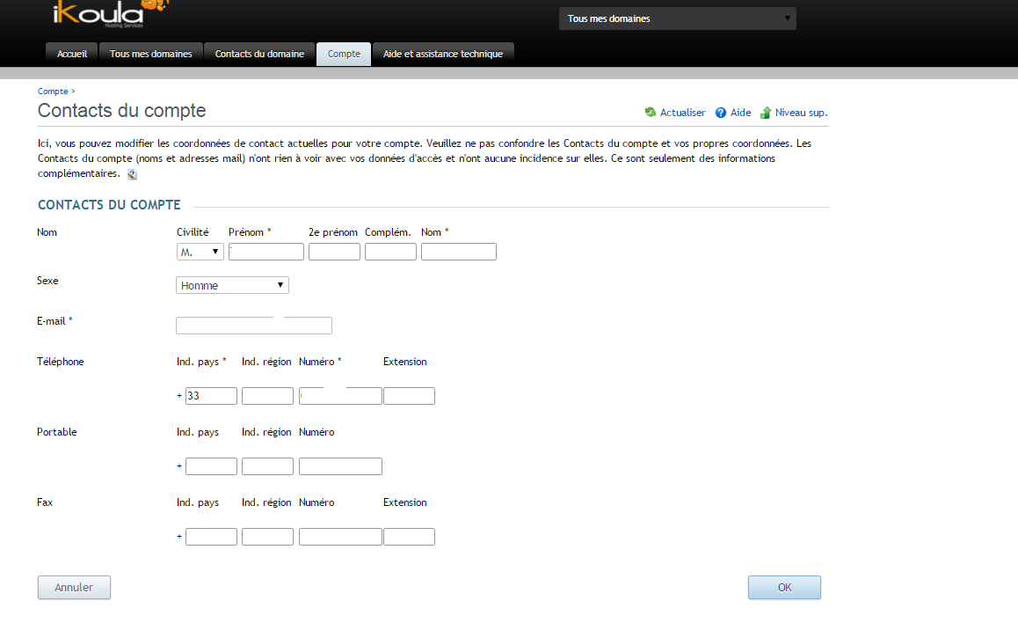The height and width of the screenshot is (623, 1018).
Task: Click into the E-mail input field
Action: 254,326
